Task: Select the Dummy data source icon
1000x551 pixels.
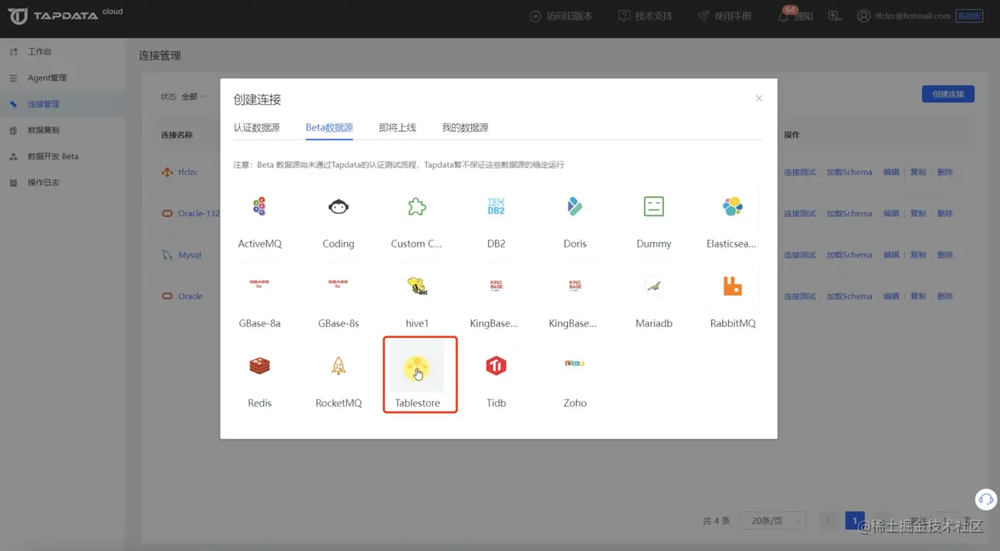Action: 654,206
